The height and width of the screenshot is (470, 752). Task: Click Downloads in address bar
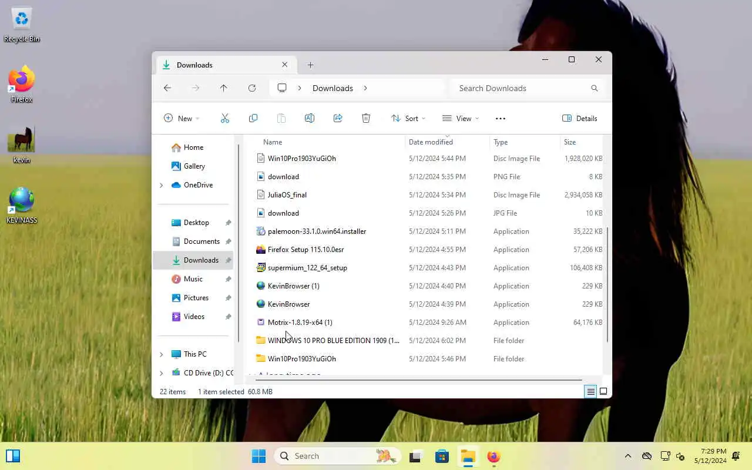(333, 88)
